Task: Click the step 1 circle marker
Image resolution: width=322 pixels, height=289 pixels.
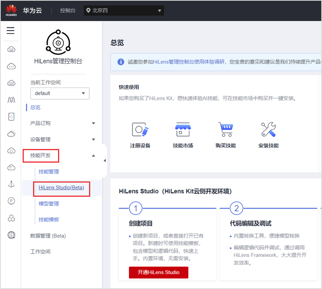Action: tap(136, 208)
